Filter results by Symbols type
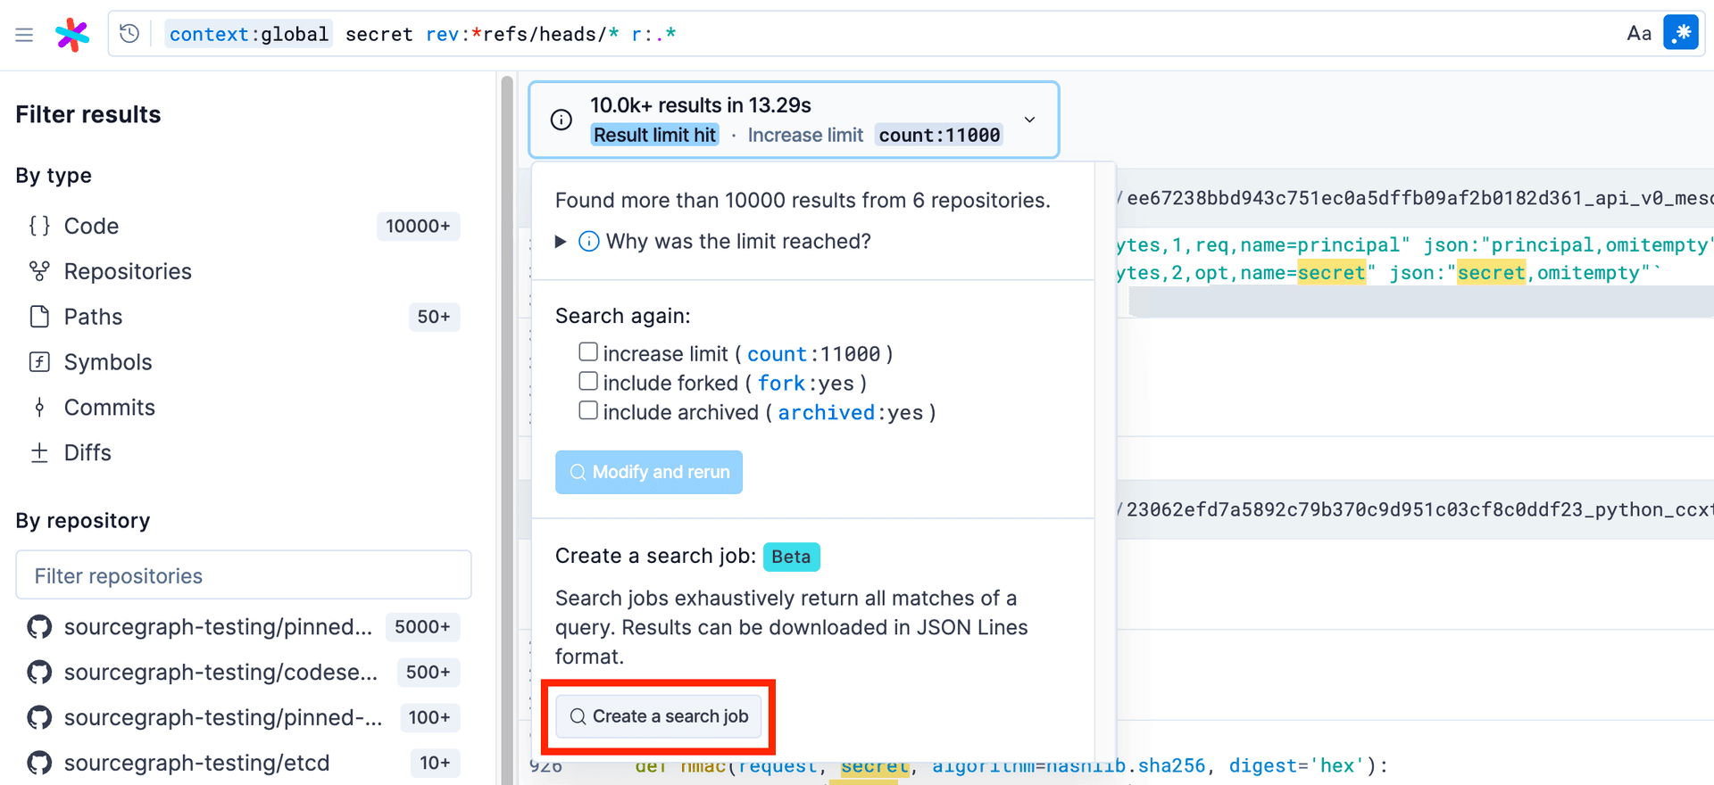The height and width of the screenshot is (785, 1714). pyautogui.click(x=243, y=362)
